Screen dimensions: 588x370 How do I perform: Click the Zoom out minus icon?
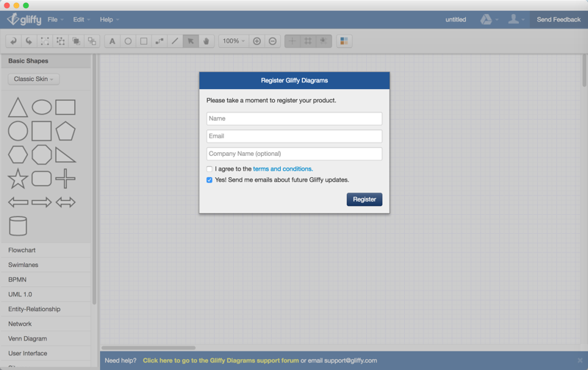tap(273, 41)
